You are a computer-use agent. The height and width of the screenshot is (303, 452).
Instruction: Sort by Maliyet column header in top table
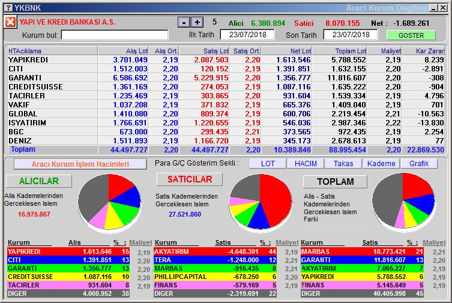click(x=384, y=51)
